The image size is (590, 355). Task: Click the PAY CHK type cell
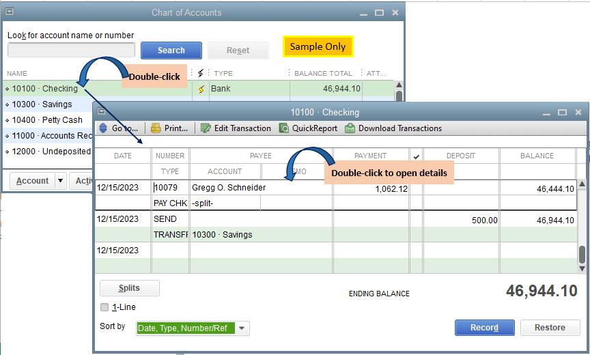tap(170, 203)
